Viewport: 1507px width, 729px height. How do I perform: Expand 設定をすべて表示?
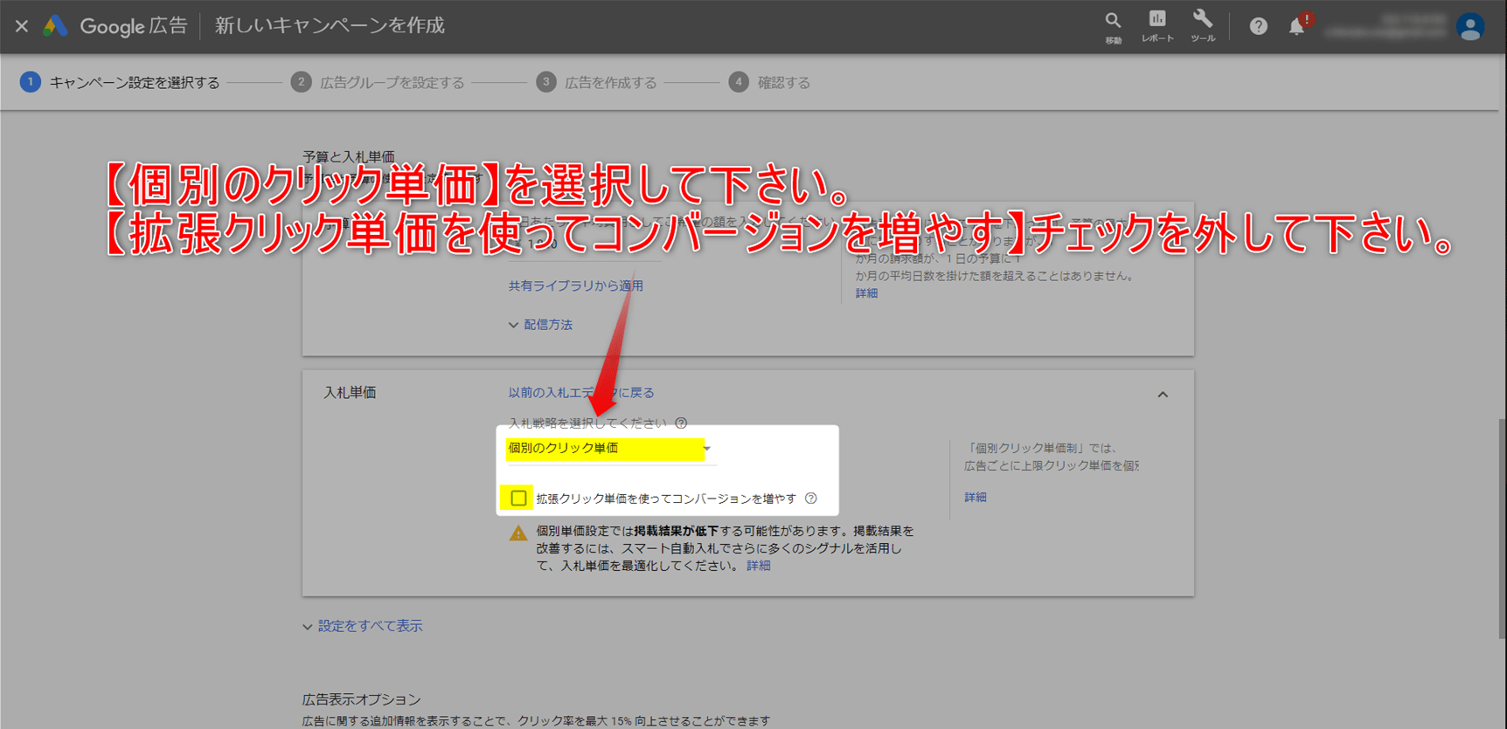(x=363, y=626)
